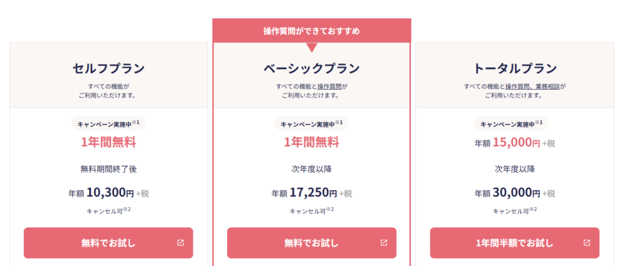
Task: Click external-link icon on 1年間半額でお試し button
Action: [587, 243]
